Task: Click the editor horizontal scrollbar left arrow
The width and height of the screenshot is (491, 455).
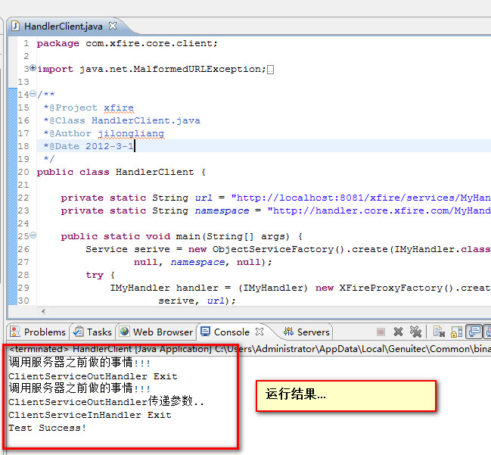Action: click(x=43, y=311)
